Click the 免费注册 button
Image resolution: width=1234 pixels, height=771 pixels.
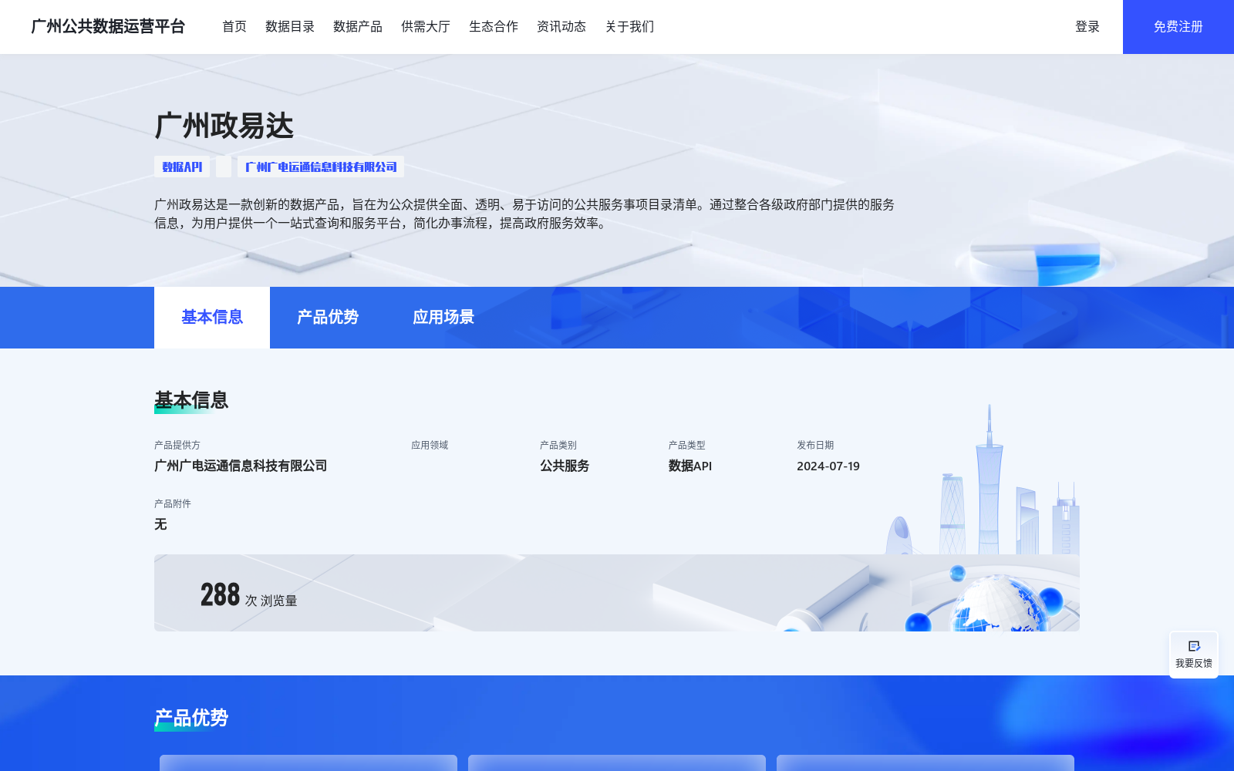(x=1178, y=27)
